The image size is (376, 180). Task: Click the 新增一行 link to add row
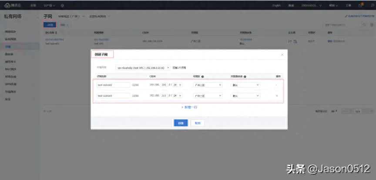tap(189, 107)
